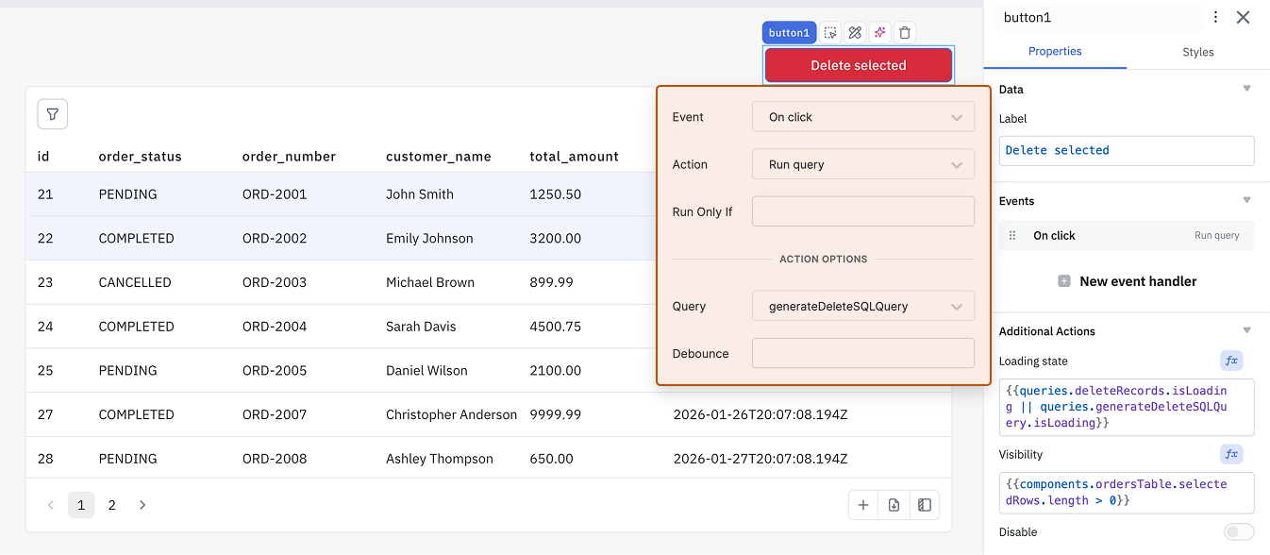The image size is (1270, 555).
Task: Switch to the Properties tab
Action: pyautogui.click(x=1055, y=52)
